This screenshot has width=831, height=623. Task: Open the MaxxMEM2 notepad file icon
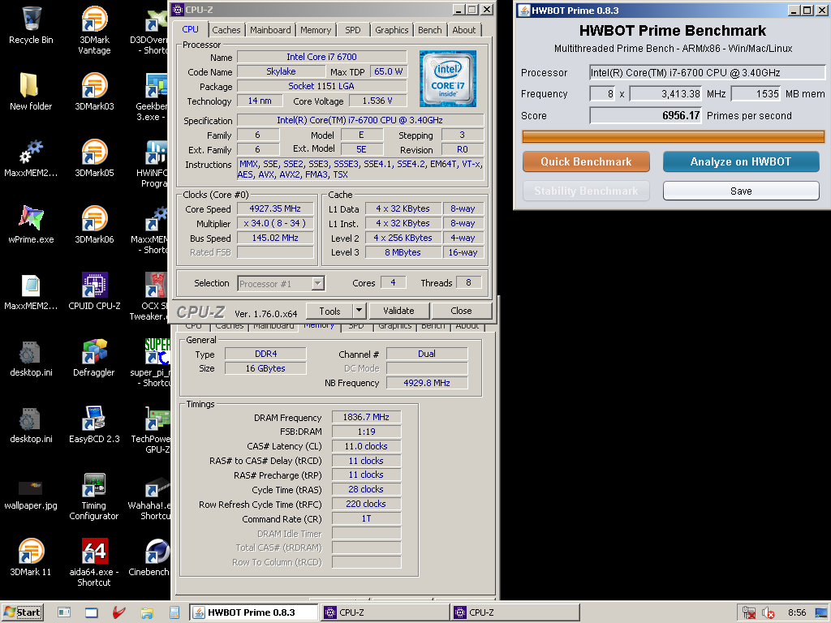pyautogui.click(x=31, y=291)
